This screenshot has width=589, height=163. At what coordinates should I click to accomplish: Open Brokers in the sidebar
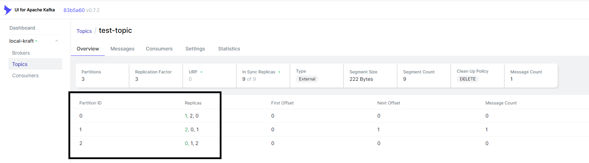21,53
